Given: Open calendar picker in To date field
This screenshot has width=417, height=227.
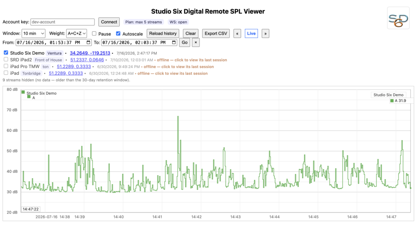Looking at the screenshot, I should click(174, 43).
